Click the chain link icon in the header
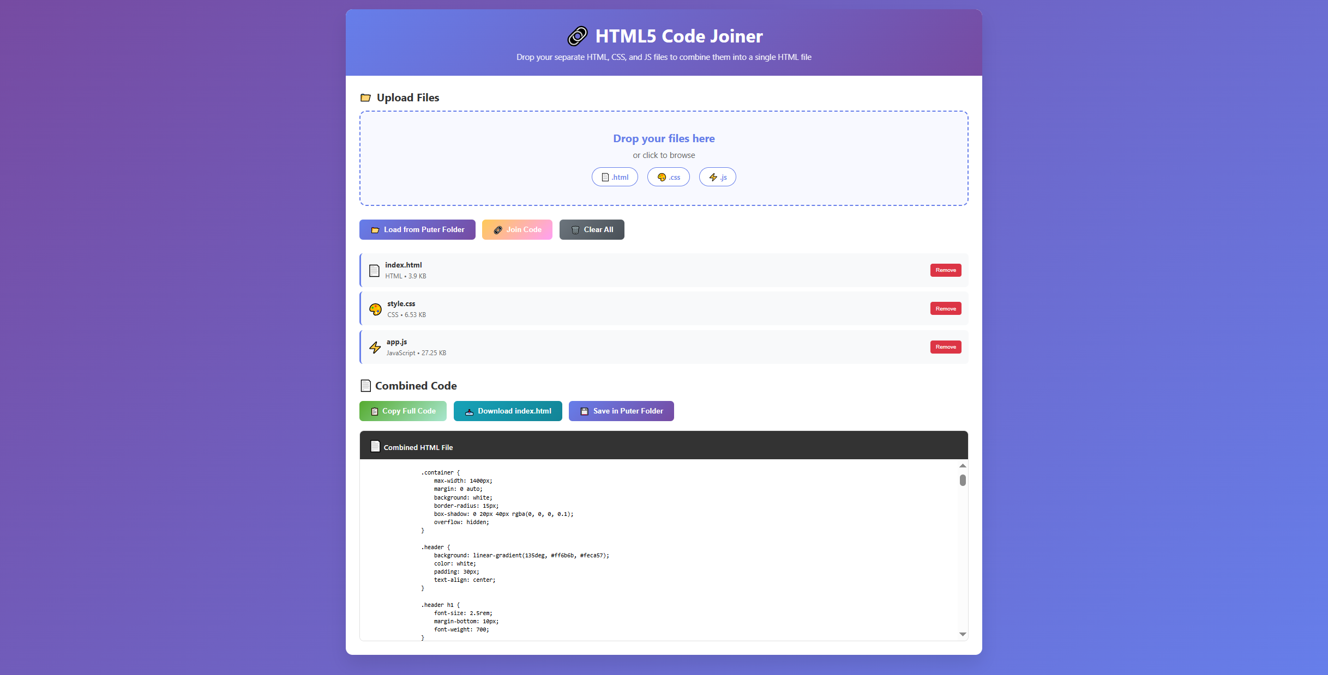This screenshot has height=675, width=1328. (x=576, y=36)
